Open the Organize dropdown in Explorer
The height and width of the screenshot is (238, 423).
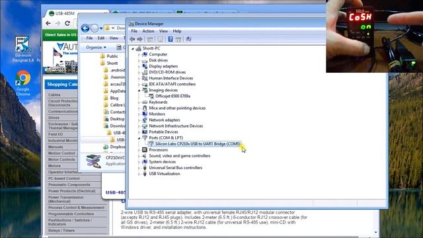point(96,47)
